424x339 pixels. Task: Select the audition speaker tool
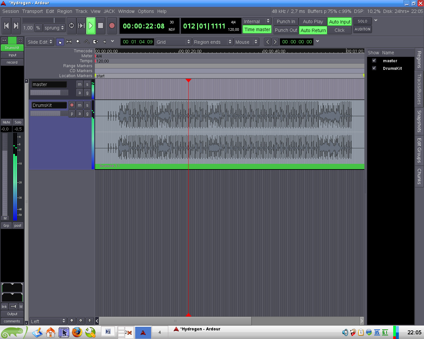click(105, 42)
